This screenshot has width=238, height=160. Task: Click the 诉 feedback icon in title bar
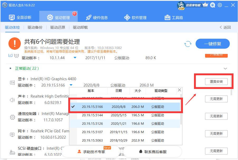coord(212,5)
